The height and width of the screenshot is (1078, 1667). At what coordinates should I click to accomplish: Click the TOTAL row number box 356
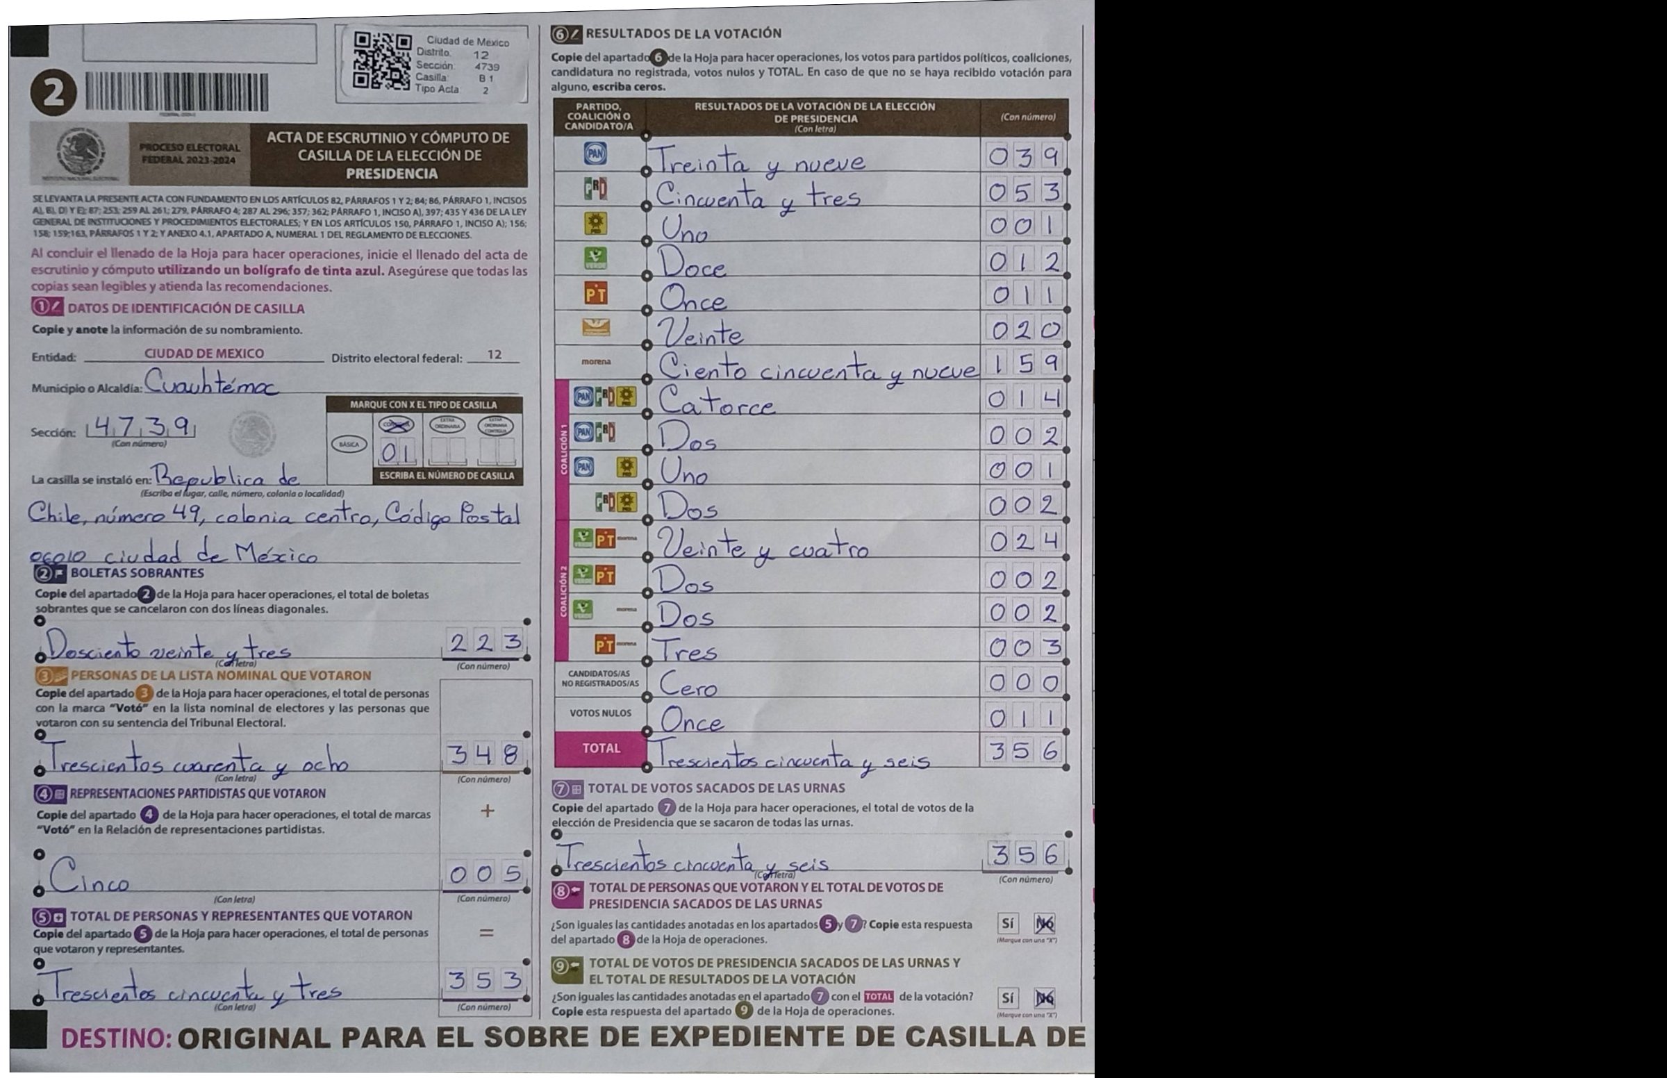(1024, 750)
